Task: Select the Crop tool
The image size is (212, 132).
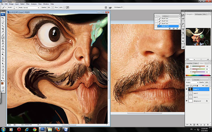Action: [3, 29]
